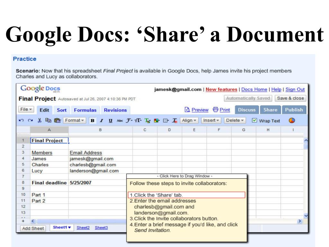Click the vertical scrollbar up arrow
Screen dimensions: 329x247
point(306,140)
